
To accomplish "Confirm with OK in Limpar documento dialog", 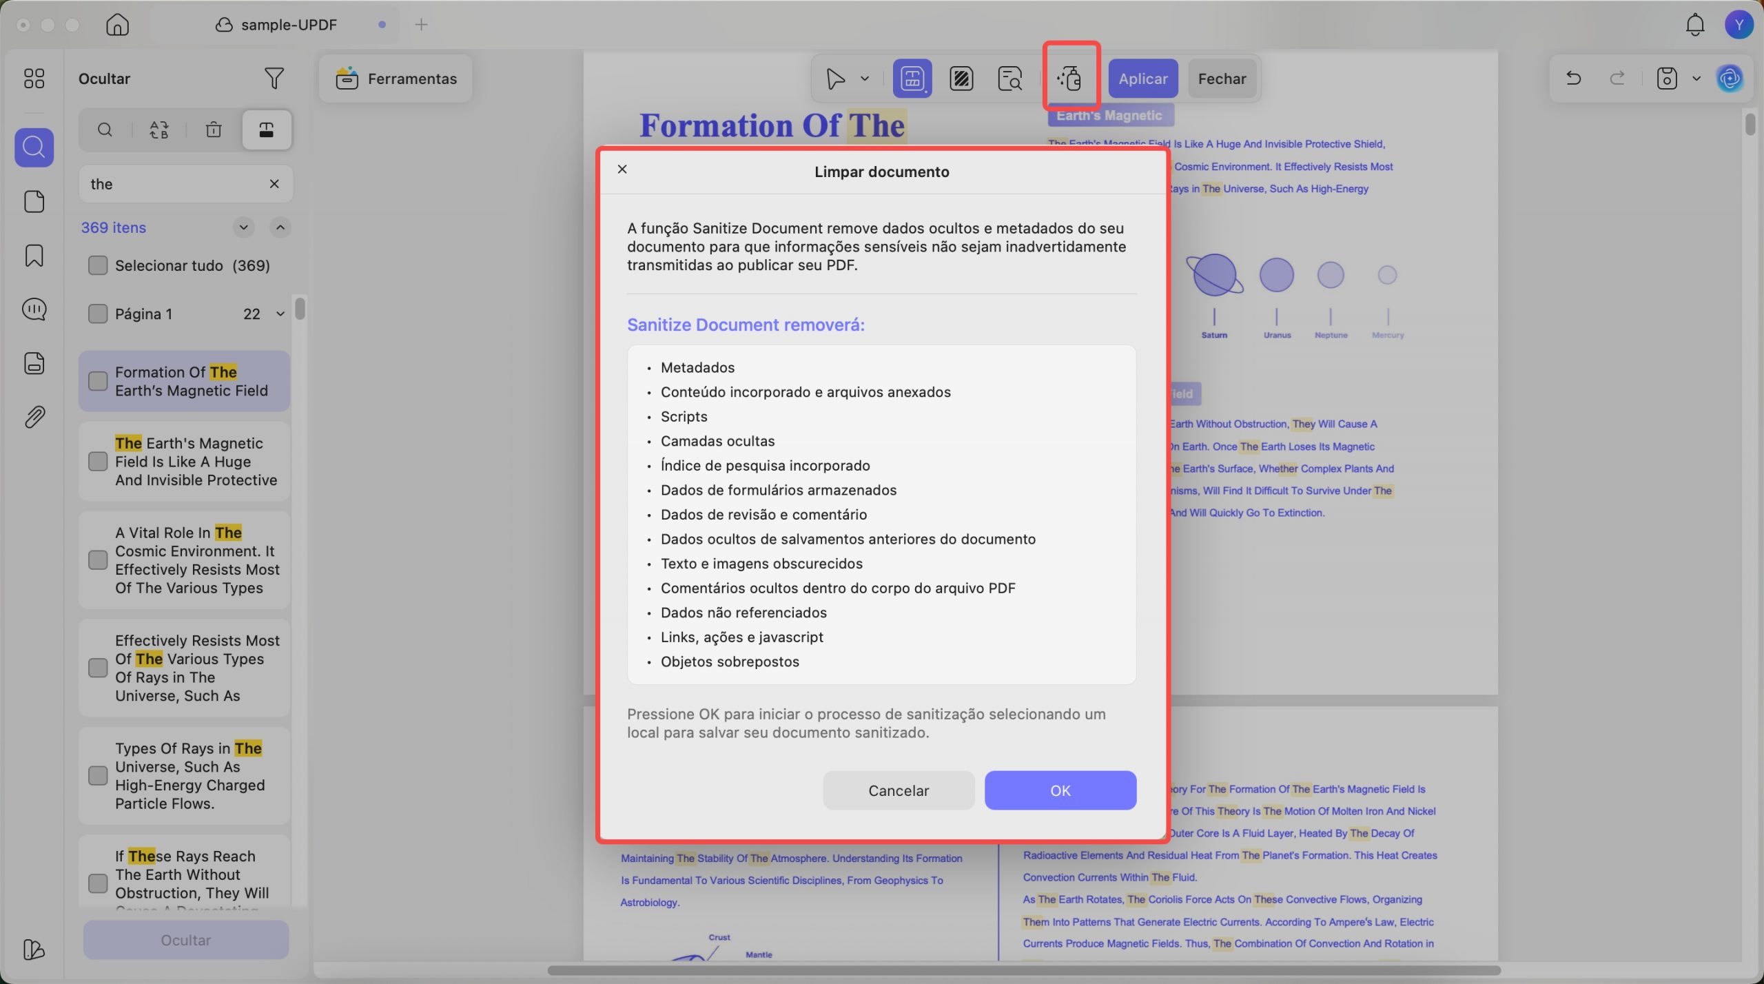I will 1060,790.
